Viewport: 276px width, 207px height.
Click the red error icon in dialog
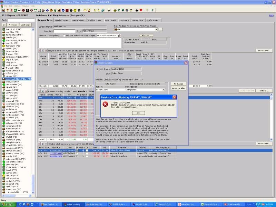pos(106,104)
